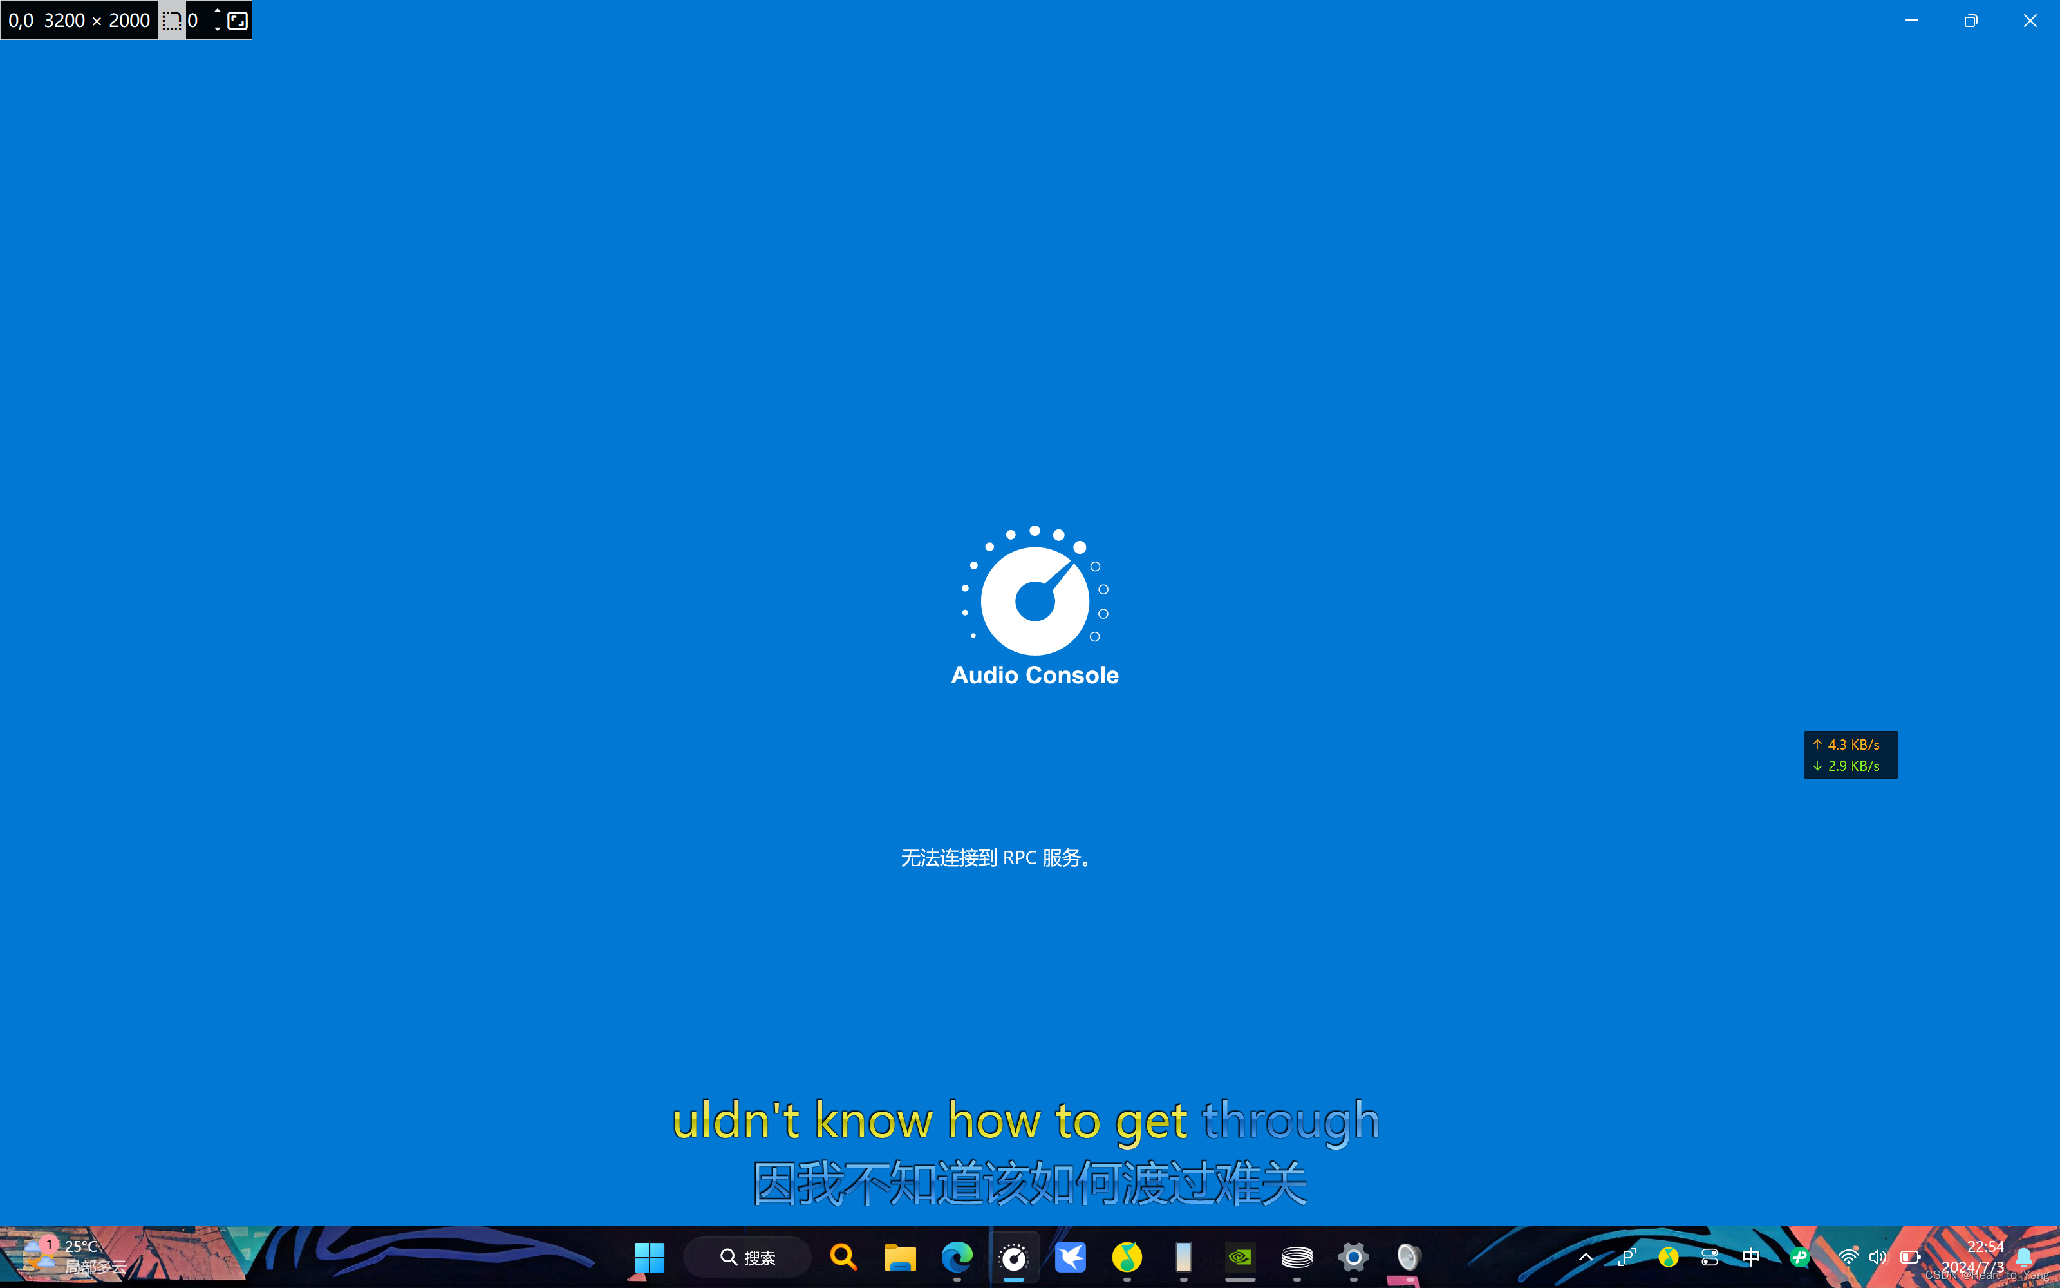The image size is (2060, 1288).
Task: Open the NVIDIA app in taskbar
Action: tap(1241, 1256)
